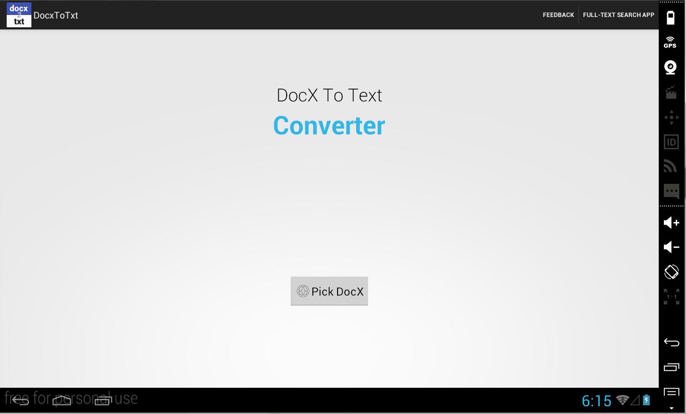
Task: Increase the device volume
Action: 671,222
